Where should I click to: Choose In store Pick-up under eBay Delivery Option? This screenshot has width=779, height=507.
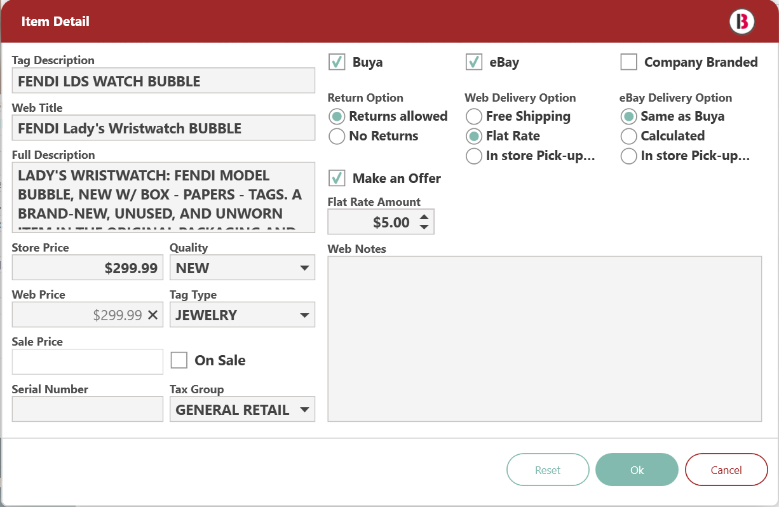(x=629, y=156)
